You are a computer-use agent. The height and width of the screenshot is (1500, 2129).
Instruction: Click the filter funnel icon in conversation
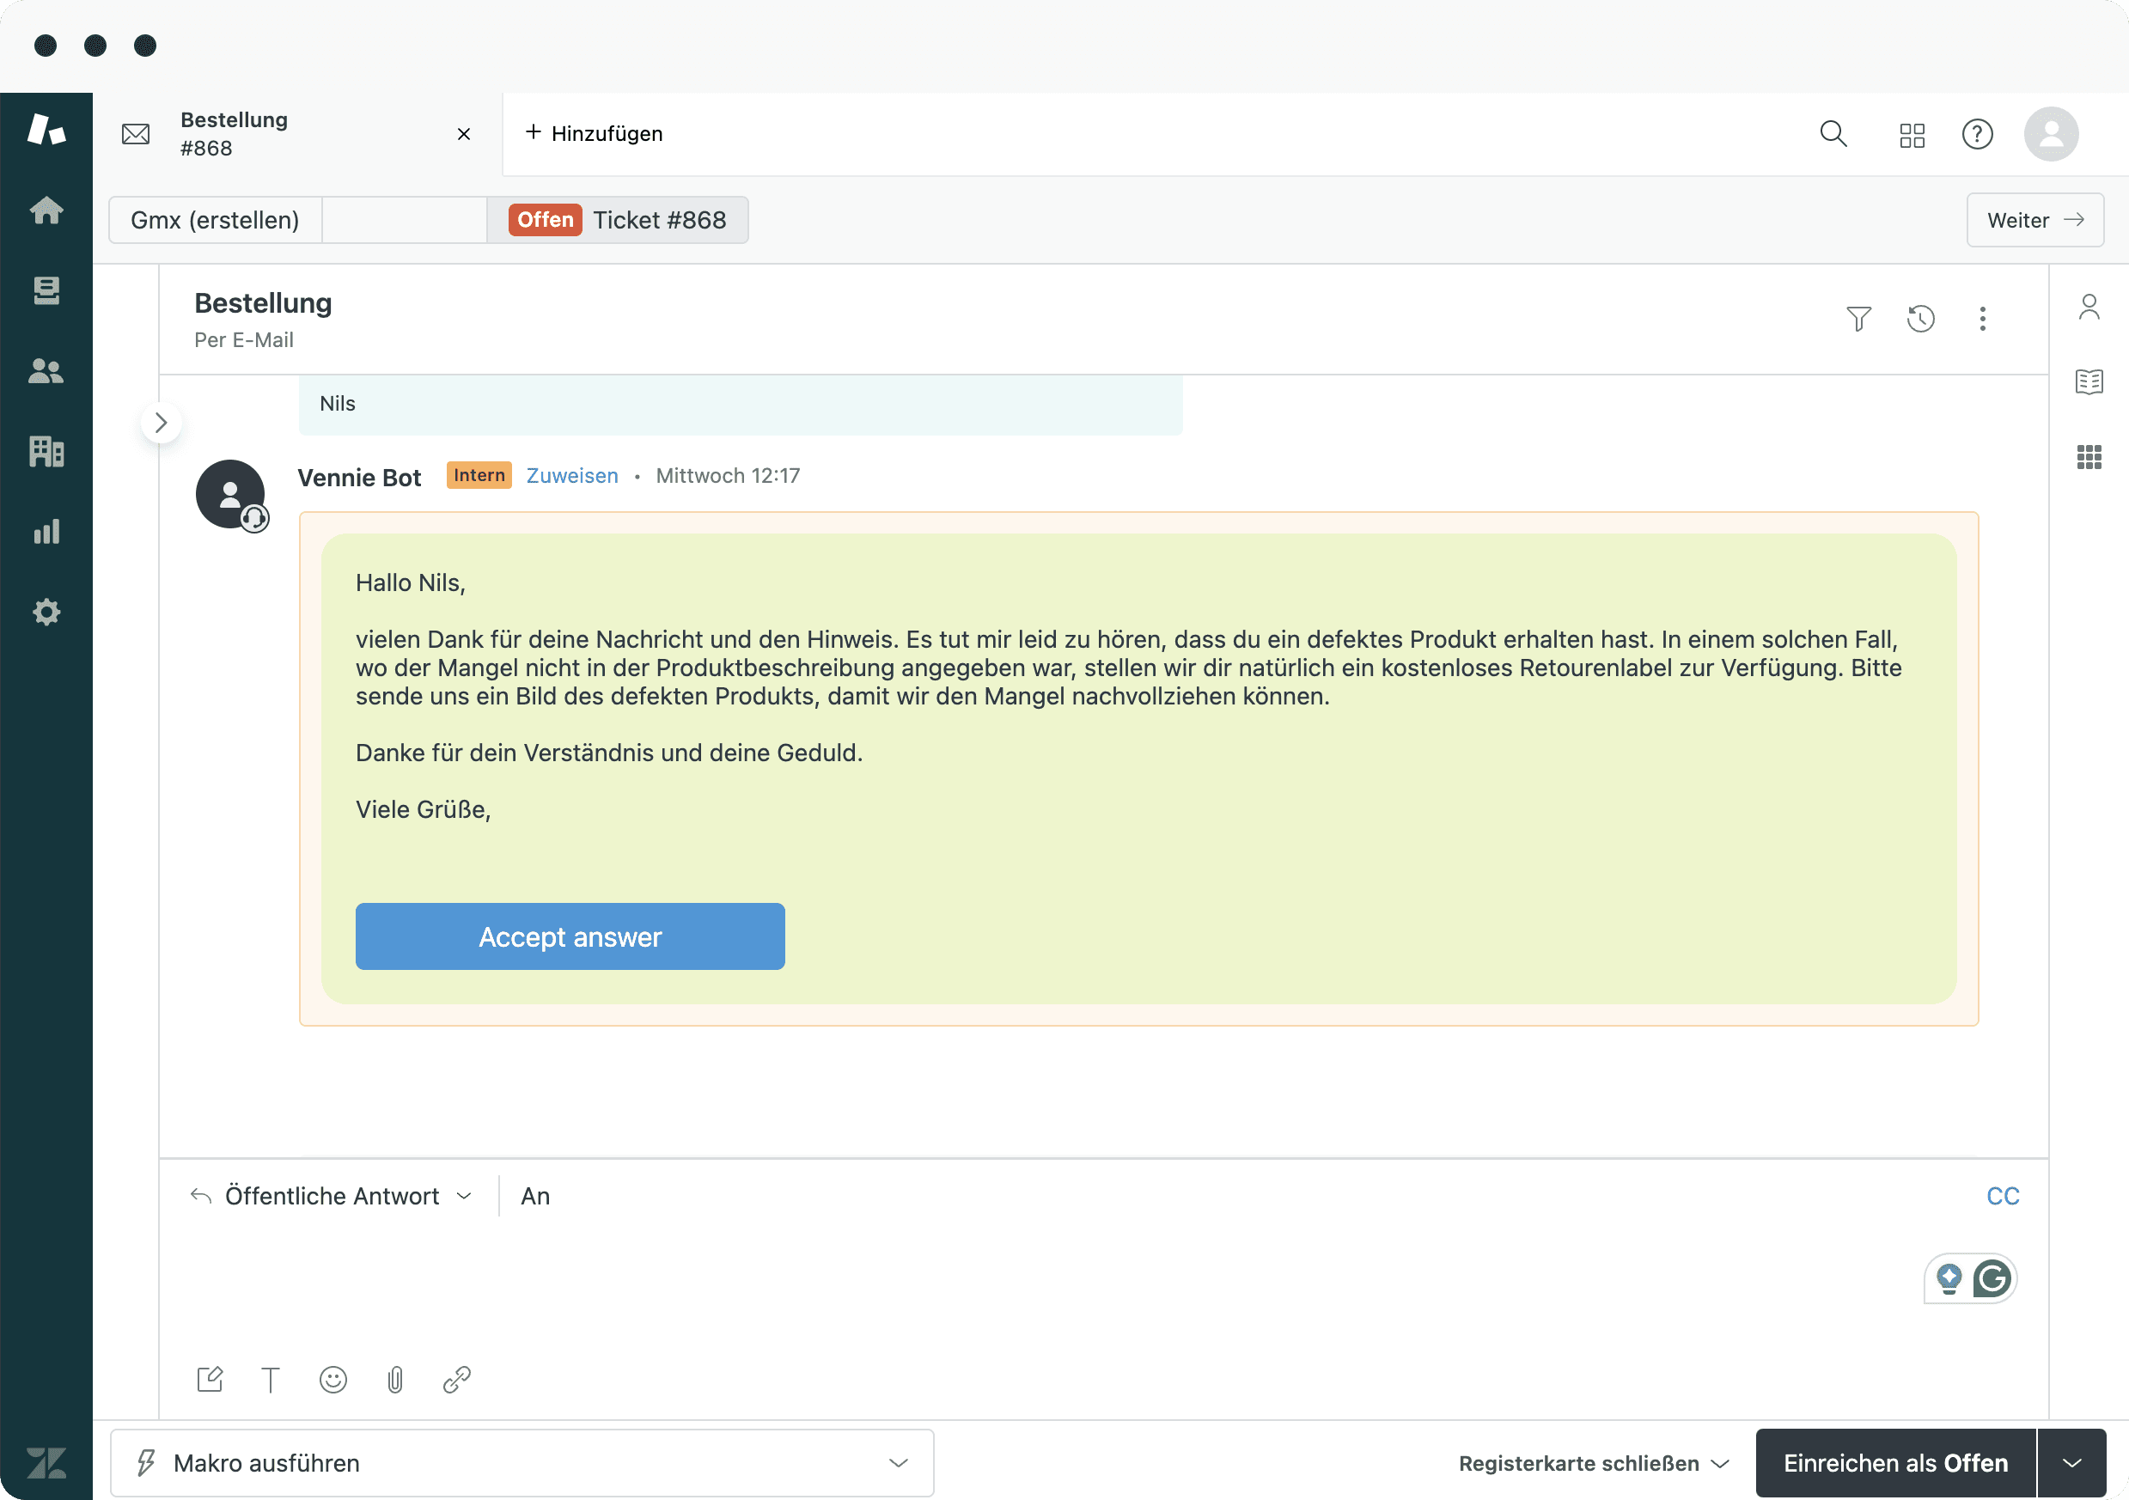pyautogui.click(x=1858, y=318)
